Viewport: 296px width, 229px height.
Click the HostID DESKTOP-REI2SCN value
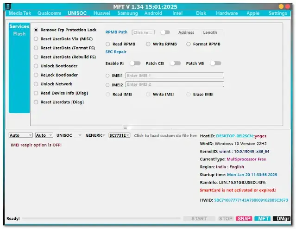click(234, 136)
